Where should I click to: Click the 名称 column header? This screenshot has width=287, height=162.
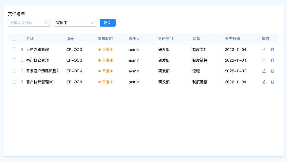coord(30,39)
